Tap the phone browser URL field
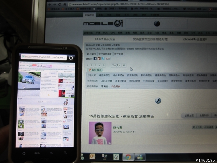Image resolution: width=217 pixels, height=163 pixels. (x=44, y=57)
